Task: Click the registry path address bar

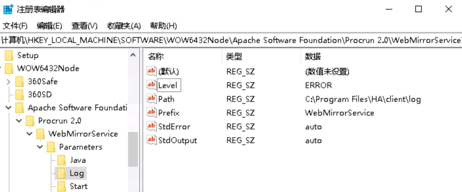Action: [x=231, y=40]
